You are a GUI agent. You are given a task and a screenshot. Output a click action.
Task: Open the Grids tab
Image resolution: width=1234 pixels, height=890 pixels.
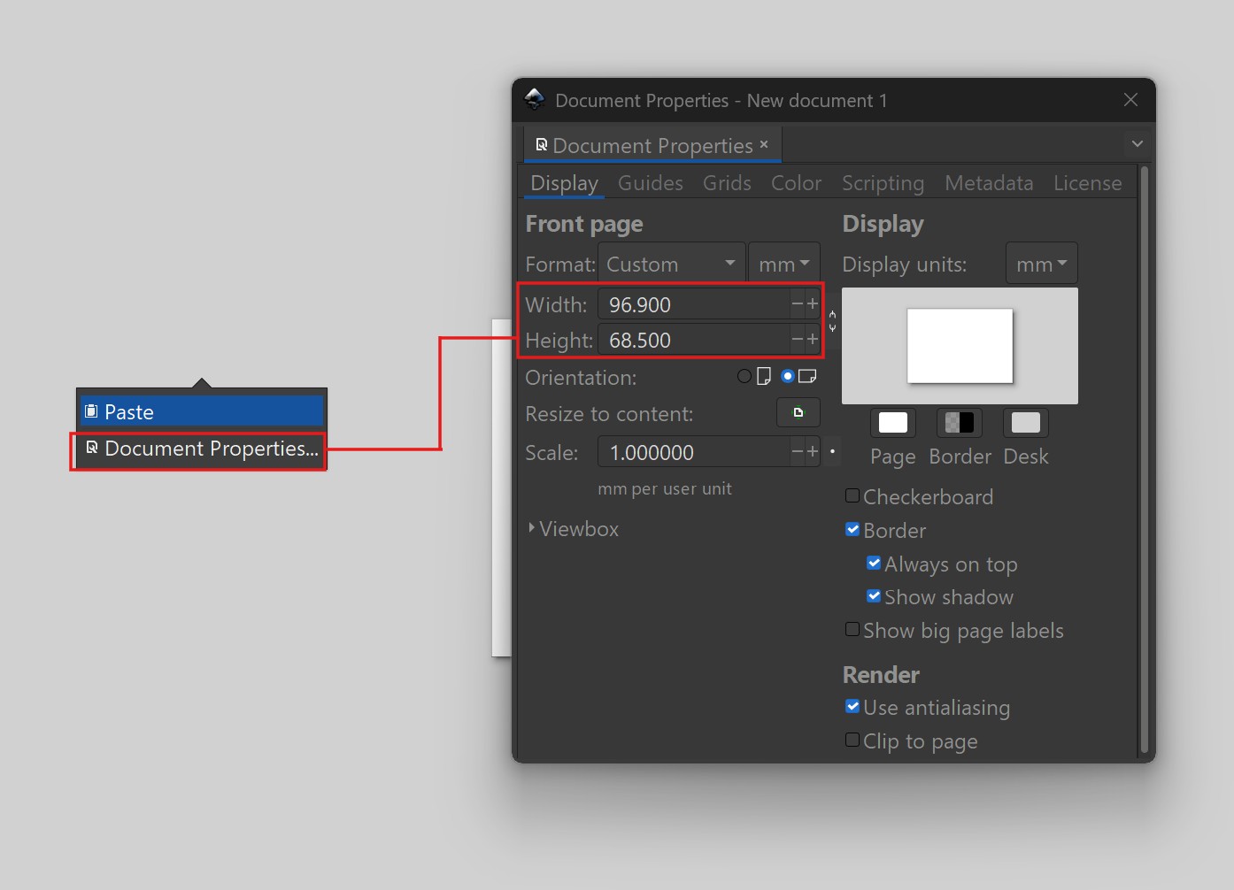(x=727, y=183)
